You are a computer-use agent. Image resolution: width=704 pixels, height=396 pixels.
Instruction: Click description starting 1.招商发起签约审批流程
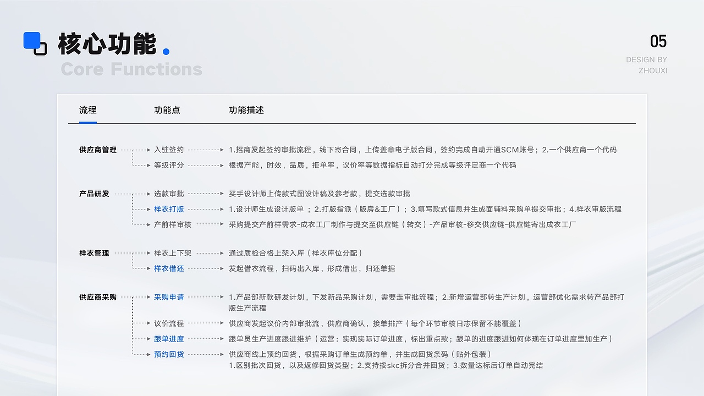422,150
